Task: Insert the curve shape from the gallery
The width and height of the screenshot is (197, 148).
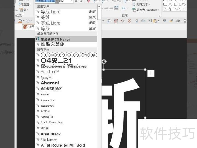Action: (x=179, y=9)
